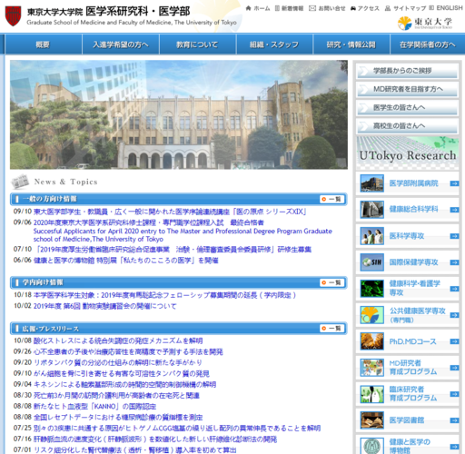Open 07/16 肝静脈血流 press release
Screen dimensions: 465x454
(x=155, y=439)
